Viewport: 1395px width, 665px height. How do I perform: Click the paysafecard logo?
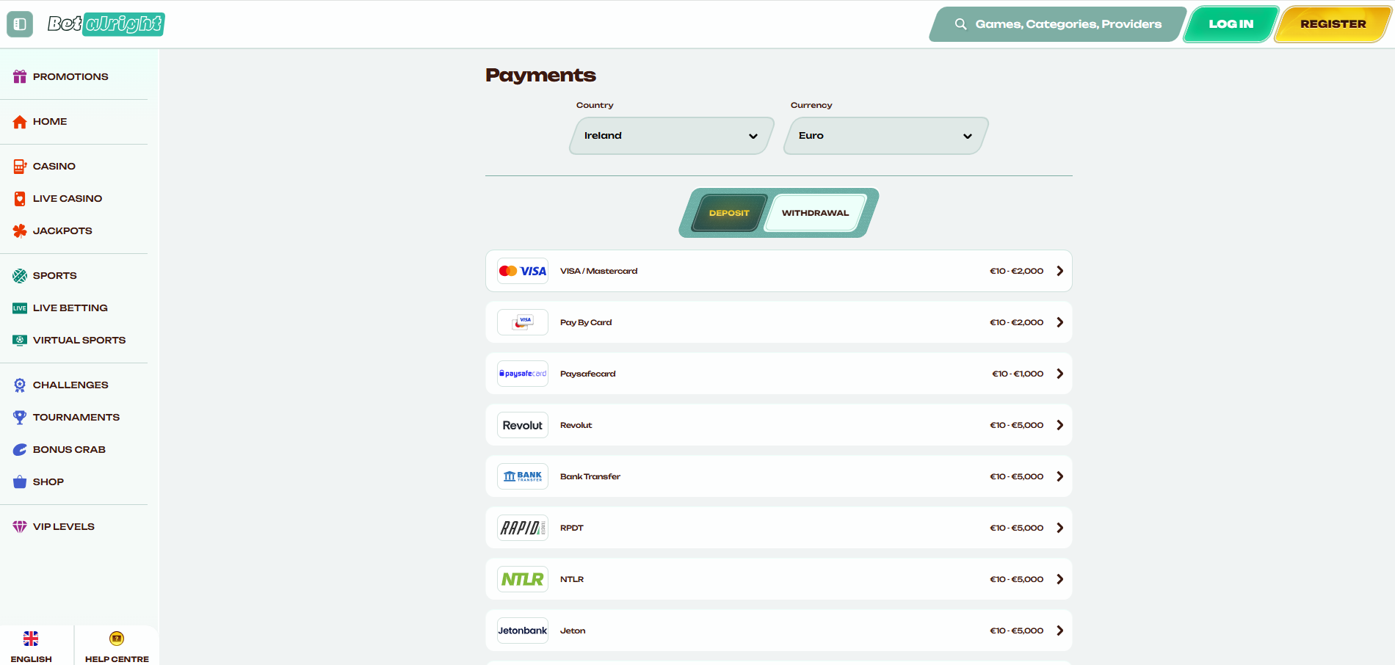[523, 374]
